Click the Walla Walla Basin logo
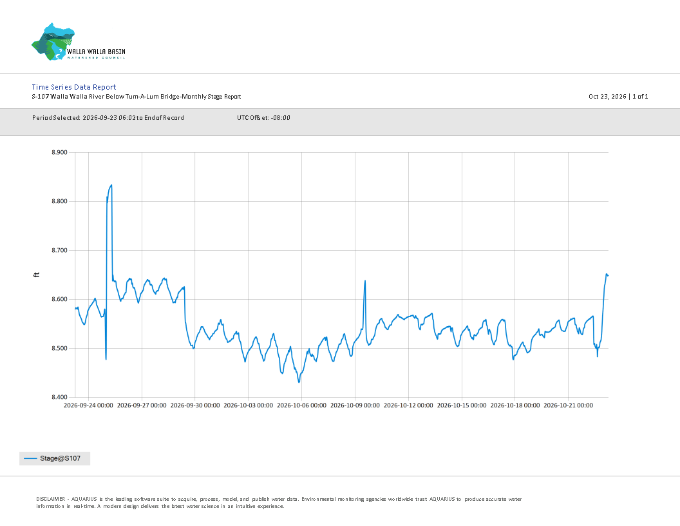The height and width of the screenshot is (526, 680). point(79,42)
